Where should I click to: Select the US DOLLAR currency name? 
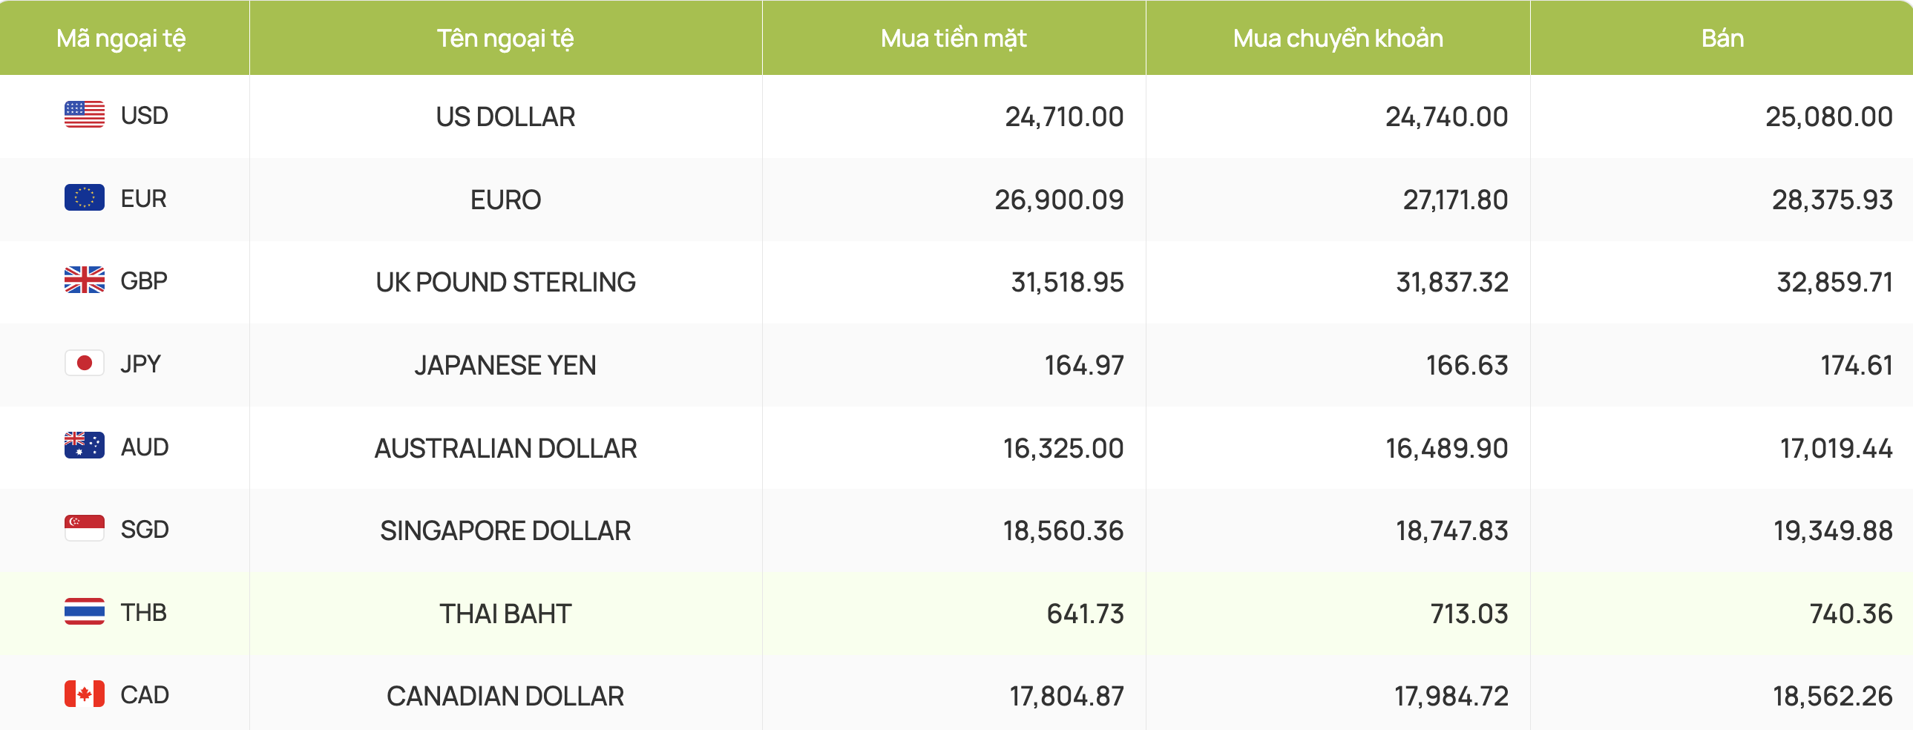[x=505, y=116]
